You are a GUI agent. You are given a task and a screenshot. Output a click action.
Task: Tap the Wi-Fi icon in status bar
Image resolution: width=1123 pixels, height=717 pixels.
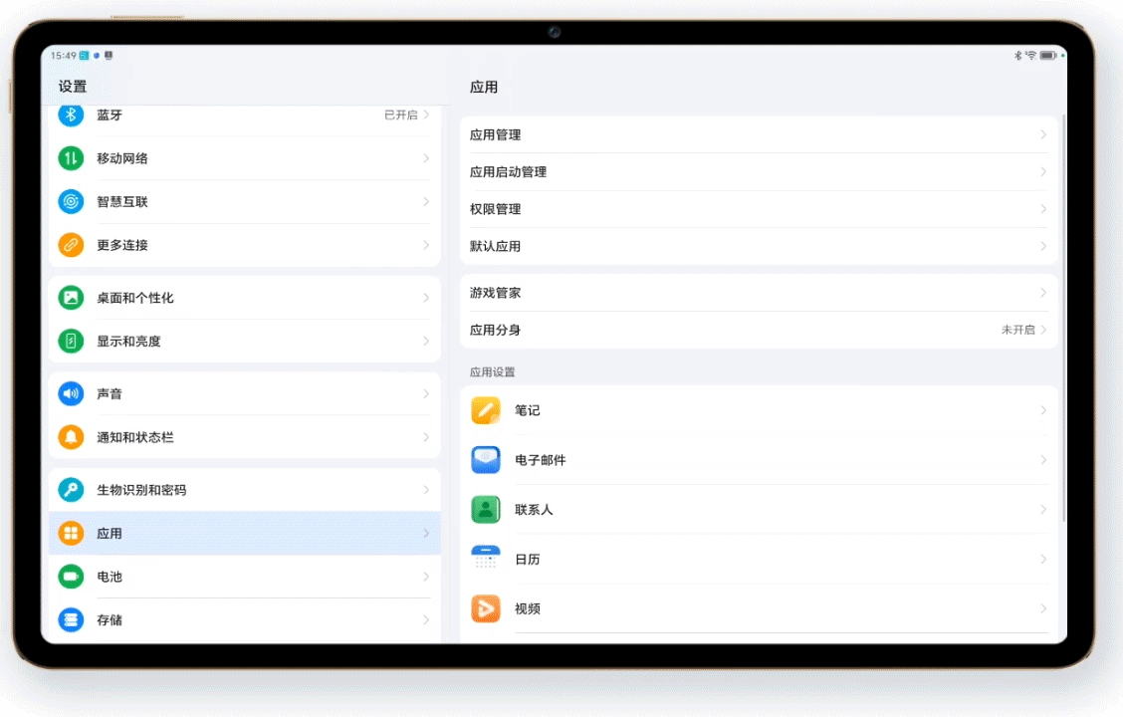click(x=1030, y=56)
